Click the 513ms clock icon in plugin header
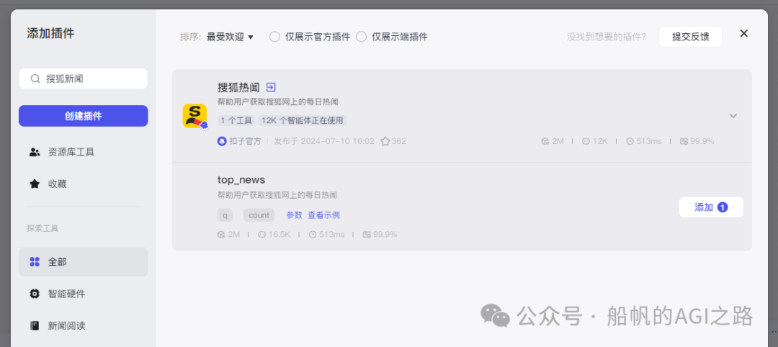The image size is (778, 347). click(630, 141)
